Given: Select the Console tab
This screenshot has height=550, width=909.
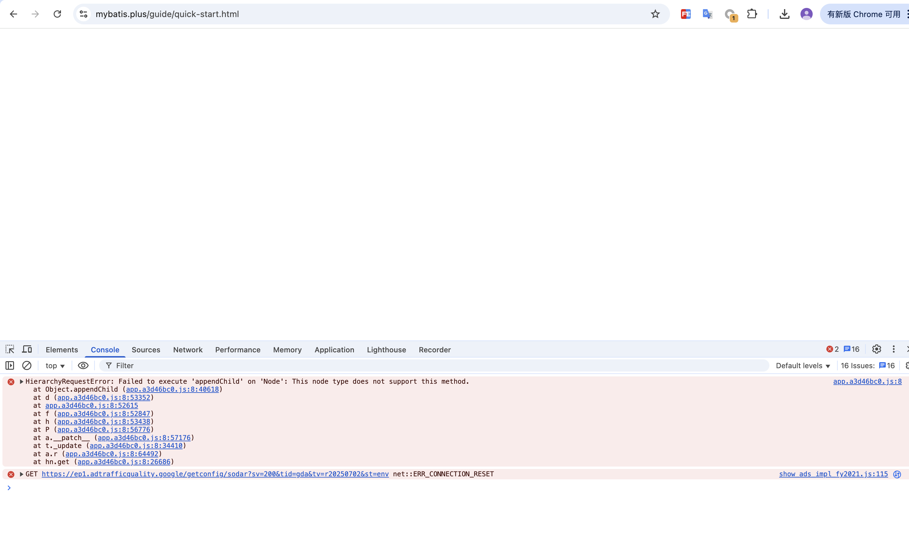Looking at the screenshot, I should 105,350.
